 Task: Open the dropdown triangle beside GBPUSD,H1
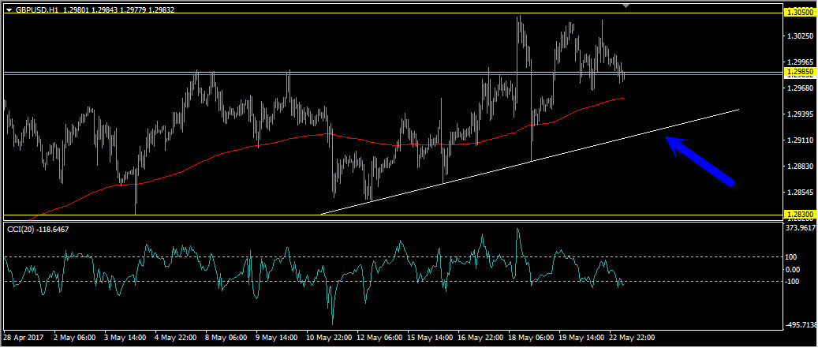pos(9,9)
